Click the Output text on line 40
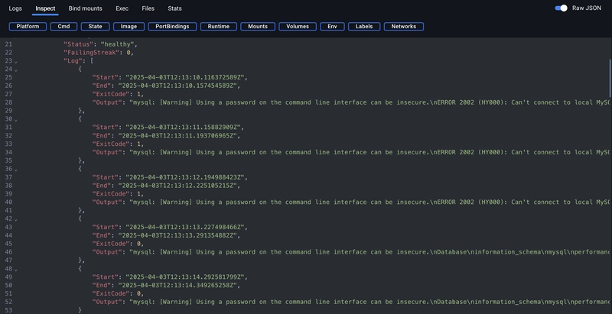The width and height of the screenshot is (612, 314). coord(370,202)
